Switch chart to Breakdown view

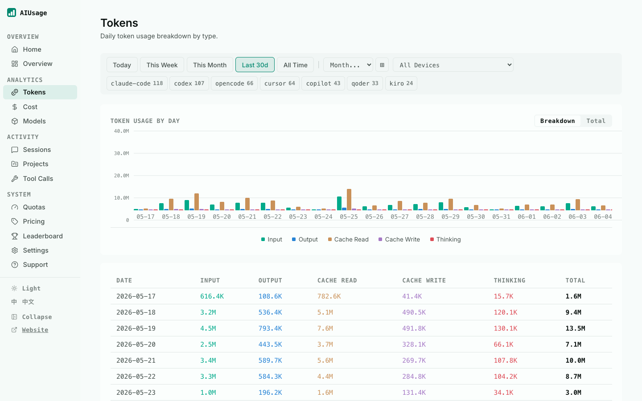[x=557, y=121]
